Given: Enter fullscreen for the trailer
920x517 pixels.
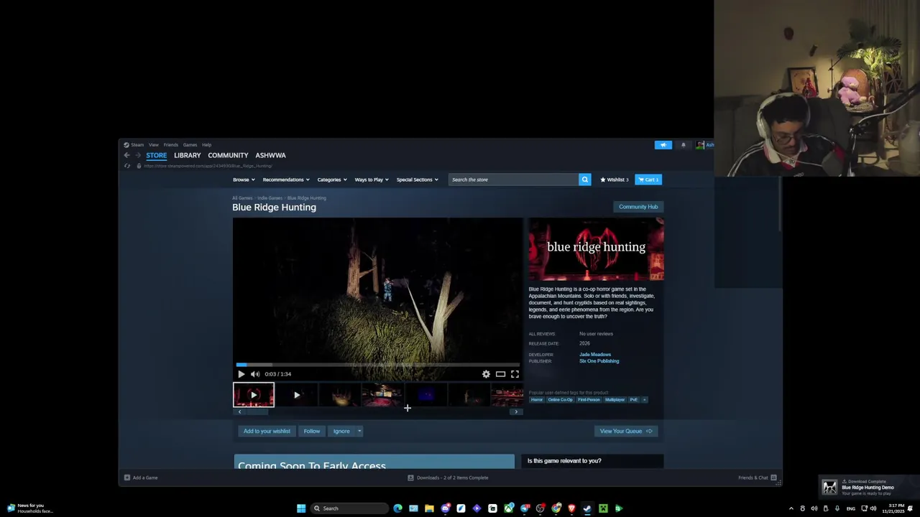Looking at the screenshot, I should pyautogui.click(x=515, y=374).
